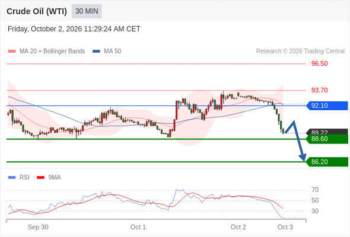Click the Oct 1 date axis label
The height and width of the screenshot is (237, 350).
pyautogui.click(x=138, y=227)
